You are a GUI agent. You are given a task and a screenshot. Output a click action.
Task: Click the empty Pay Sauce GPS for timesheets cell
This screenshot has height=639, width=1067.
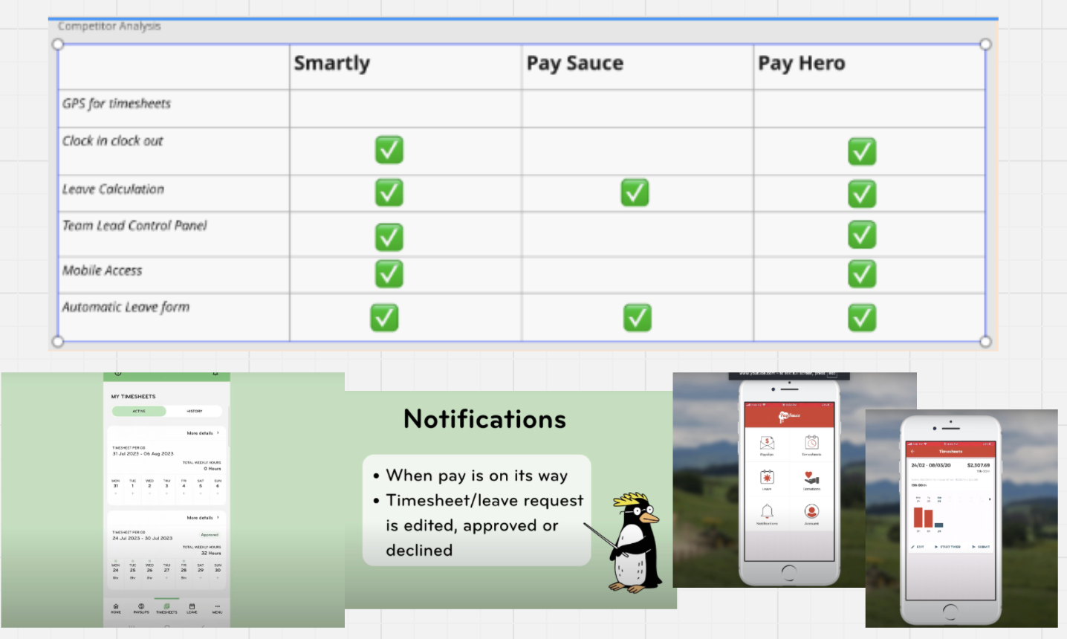(x=638, y=108)
